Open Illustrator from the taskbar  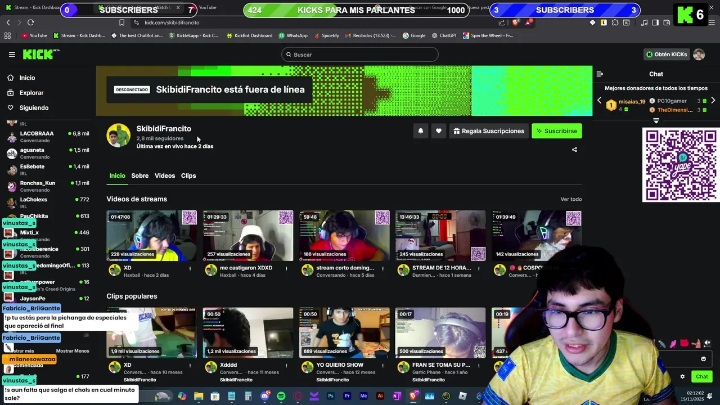pos(380,396)
